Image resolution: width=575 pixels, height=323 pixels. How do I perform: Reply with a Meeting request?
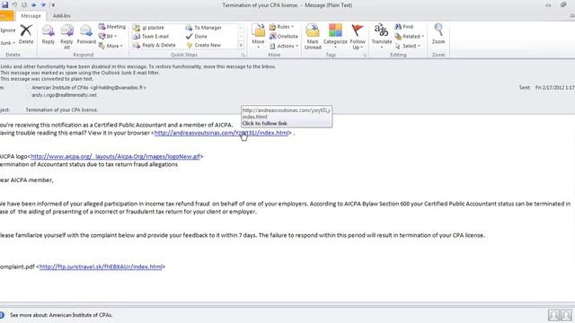click(112, 27)
